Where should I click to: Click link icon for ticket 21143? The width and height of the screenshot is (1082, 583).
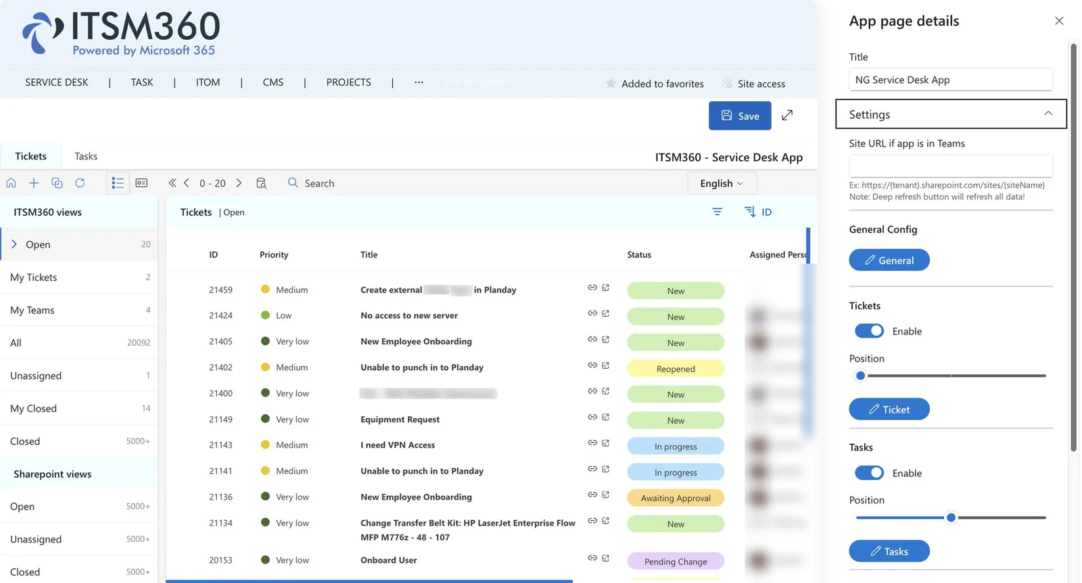tap(592, 443)
